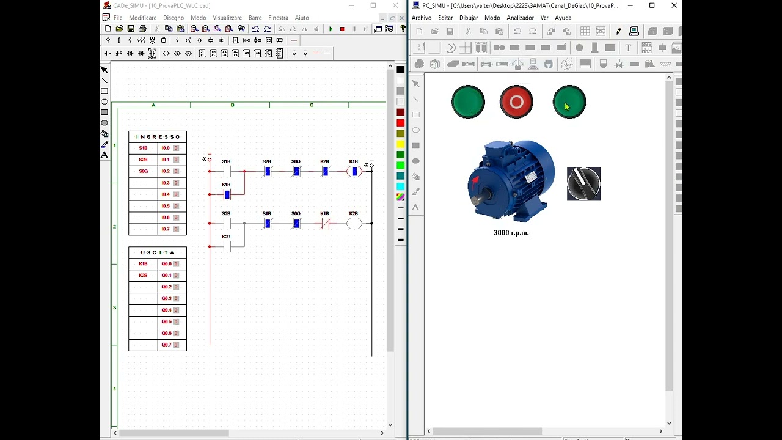Select the K2B coil on second ladder rung

pyautogui.click(x=354, y=224)
